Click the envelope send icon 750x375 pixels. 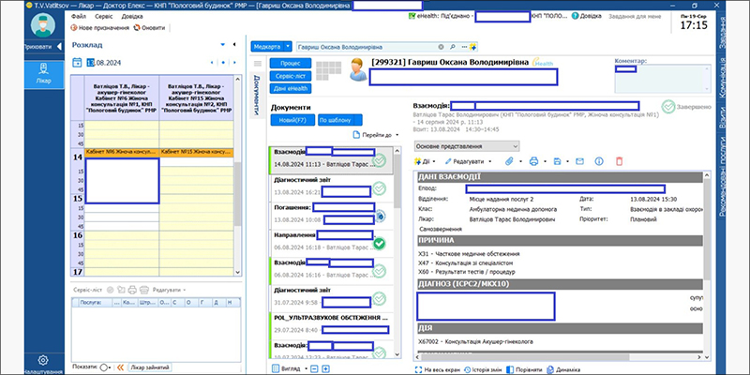pyautogui.click(x=579, y=161)
